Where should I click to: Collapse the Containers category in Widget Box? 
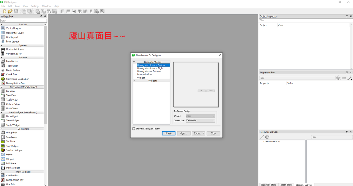pos(2,129)
